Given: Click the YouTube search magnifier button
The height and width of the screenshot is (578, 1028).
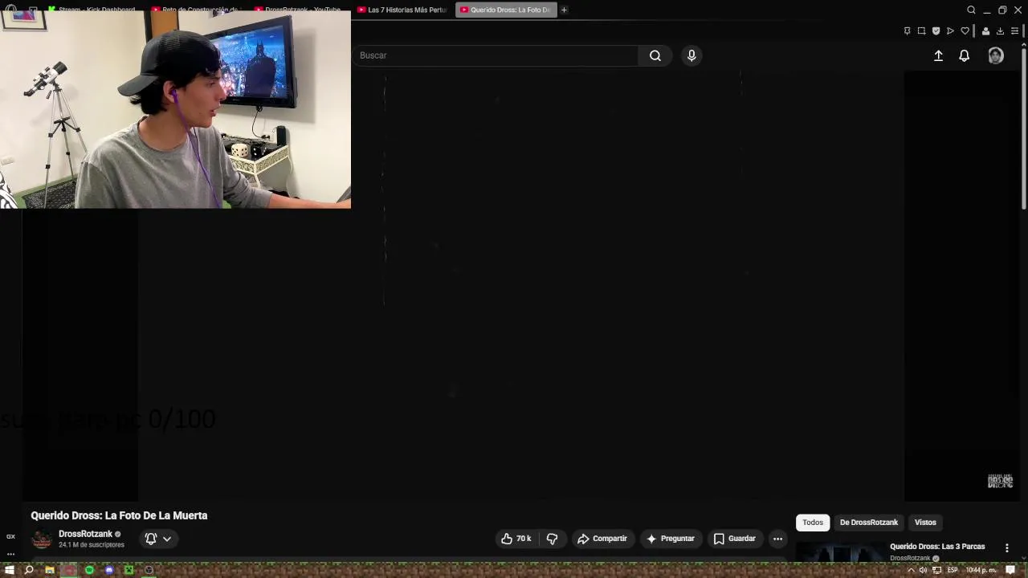Looking at the screenshot, I should (655, 55).
